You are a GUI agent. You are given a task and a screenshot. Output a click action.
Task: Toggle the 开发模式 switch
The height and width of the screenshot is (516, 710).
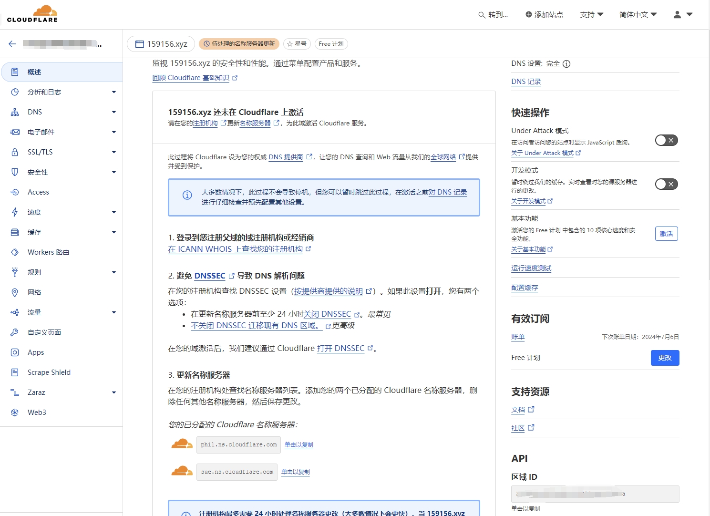tap(666, 184)
